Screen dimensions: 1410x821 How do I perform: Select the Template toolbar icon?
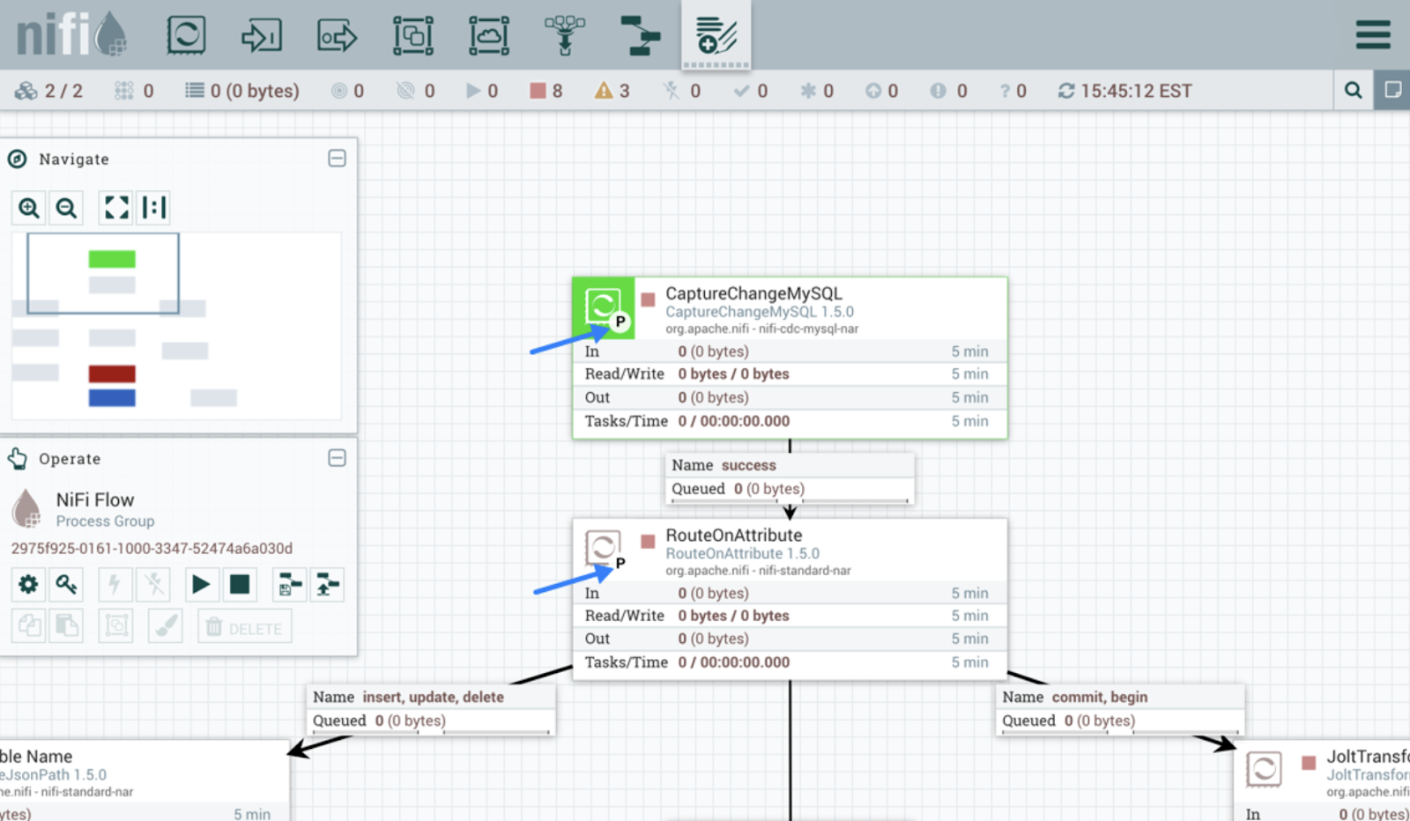(x=641, y=35)
